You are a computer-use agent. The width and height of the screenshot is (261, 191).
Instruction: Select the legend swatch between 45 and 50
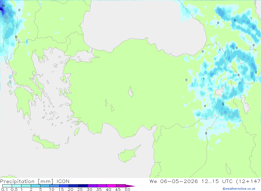point(121,186)
